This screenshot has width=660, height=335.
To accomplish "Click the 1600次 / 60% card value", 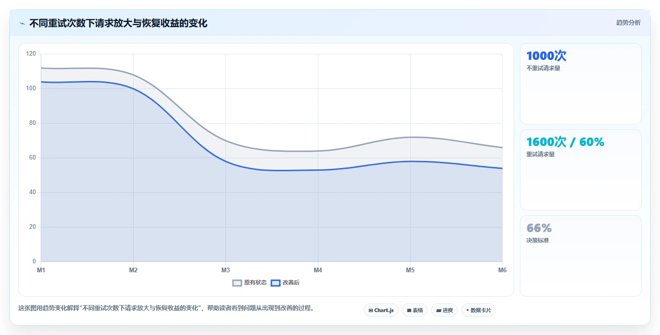I will (565, 142).
